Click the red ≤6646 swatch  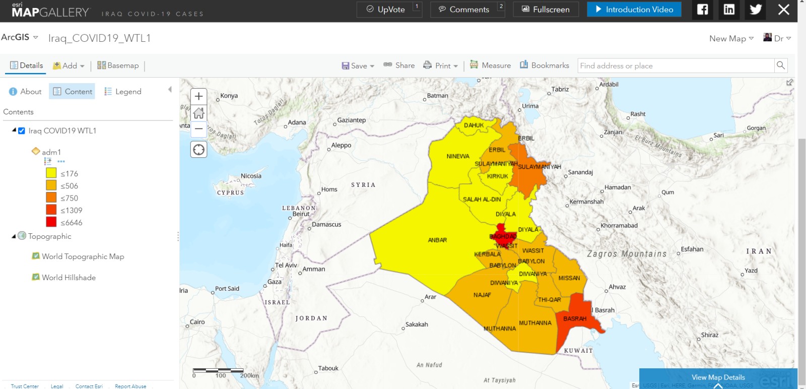click(51, 222)
